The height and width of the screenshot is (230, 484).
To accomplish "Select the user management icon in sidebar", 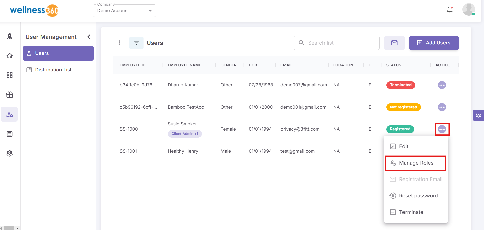I will tap(10, 114).
